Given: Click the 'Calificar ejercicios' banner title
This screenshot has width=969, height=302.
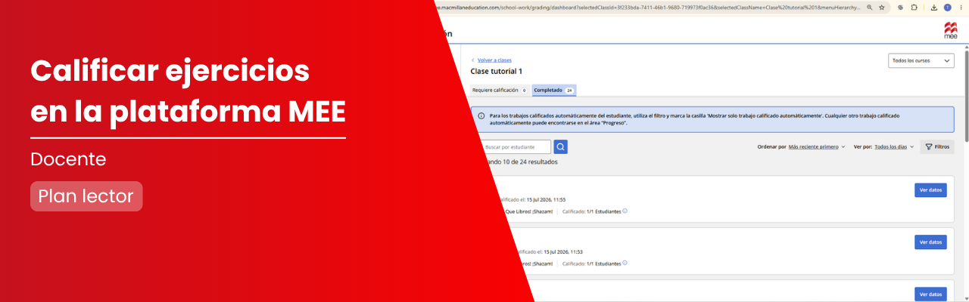Looking at the screenshot, I should (170, 71).
